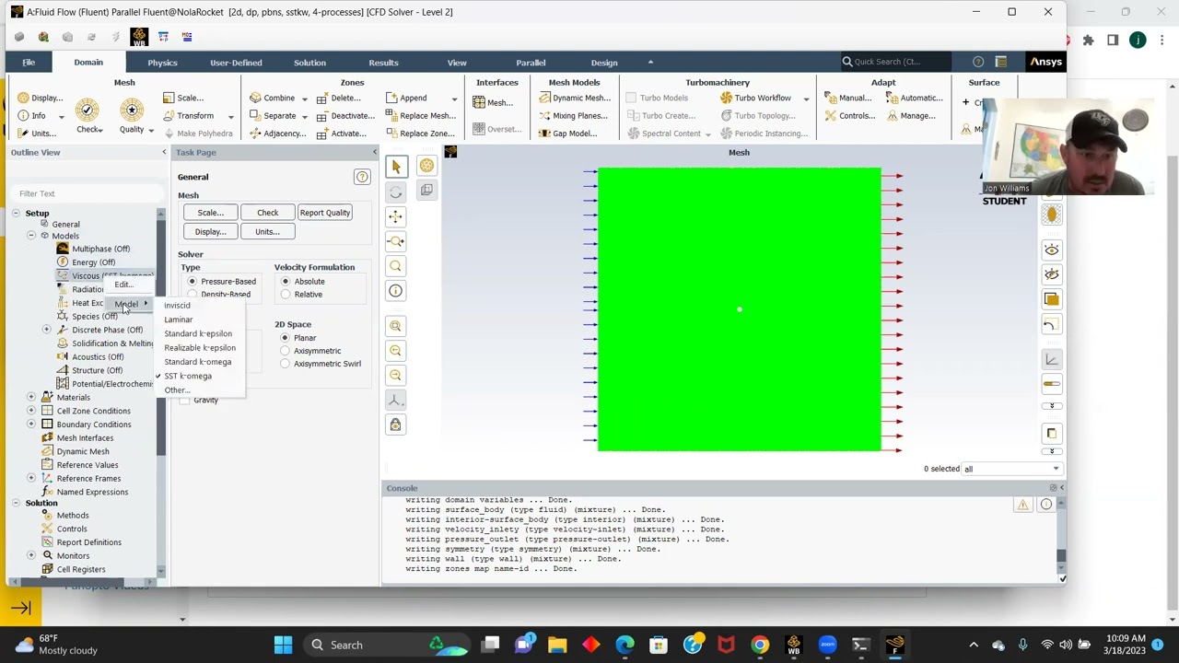The image size is (1179, 663).
Task: Click the Quick Search field
Action: coord(895,62)
